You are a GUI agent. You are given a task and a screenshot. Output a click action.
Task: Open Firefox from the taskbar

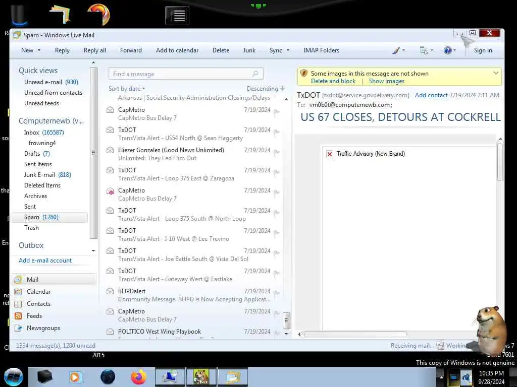pyautogui.click(x=139, y=377)
